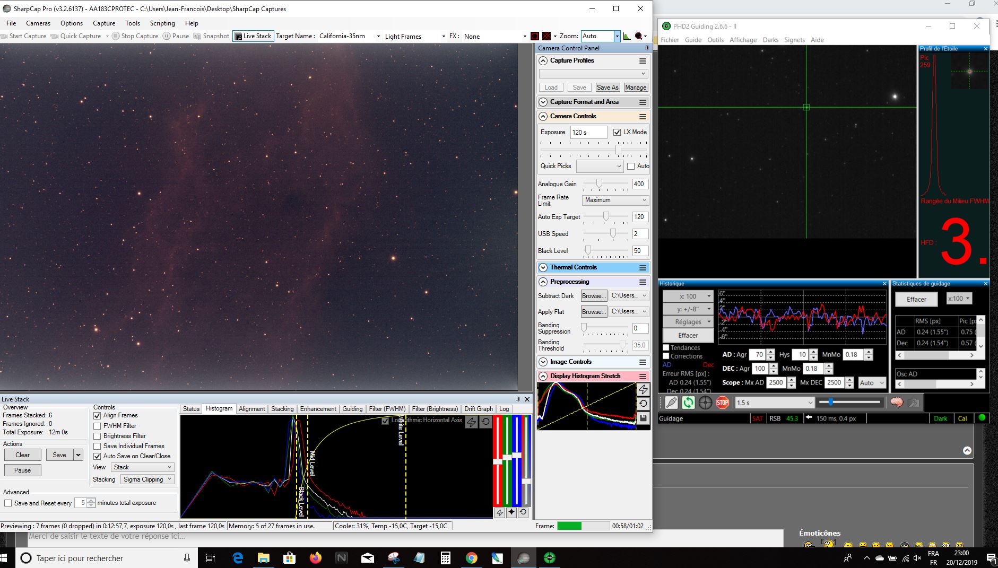Click PHD2 connect equipment USB icon
Viewport: 998px width, 568px height.
[x=671, y=403]
